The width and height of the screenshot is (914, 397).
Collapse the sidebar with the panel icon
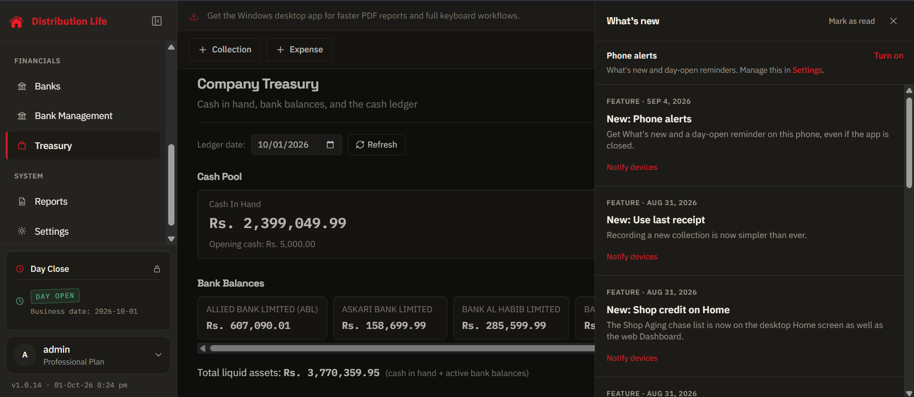pos(157,21)
